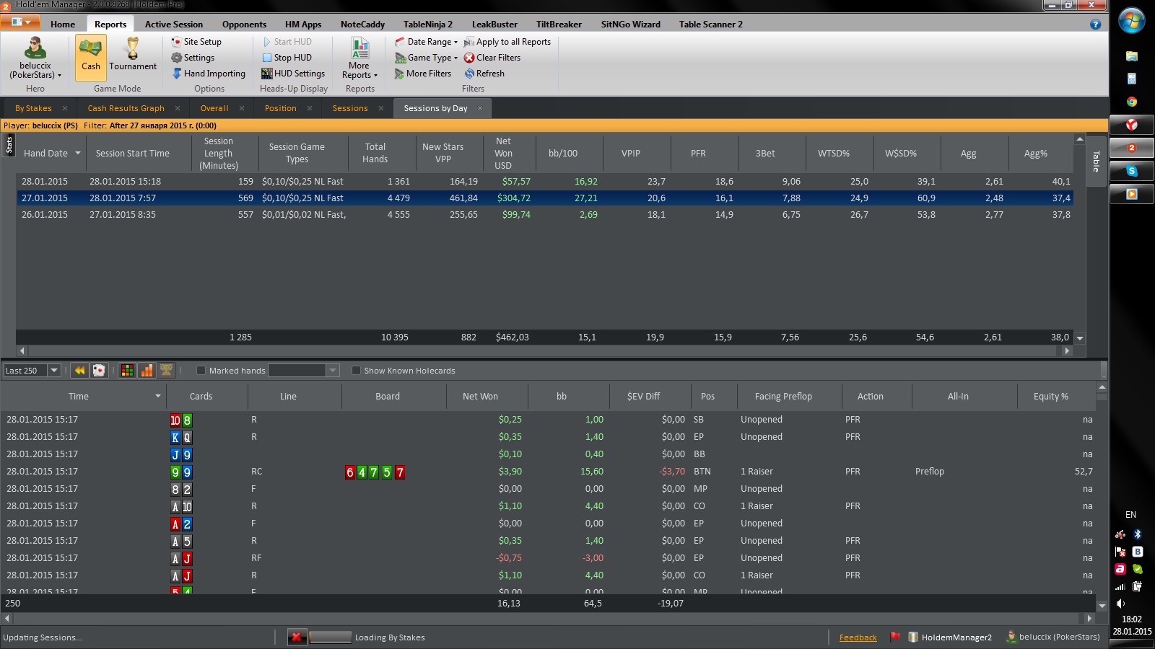Open the Position report tab
This screenshot has width=1155, height=649.
(280, 108)
